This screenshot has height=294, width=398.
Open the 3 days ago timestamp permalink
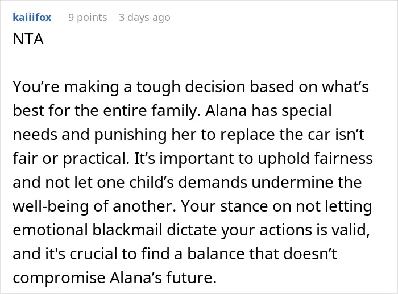[x=144, y=18]
